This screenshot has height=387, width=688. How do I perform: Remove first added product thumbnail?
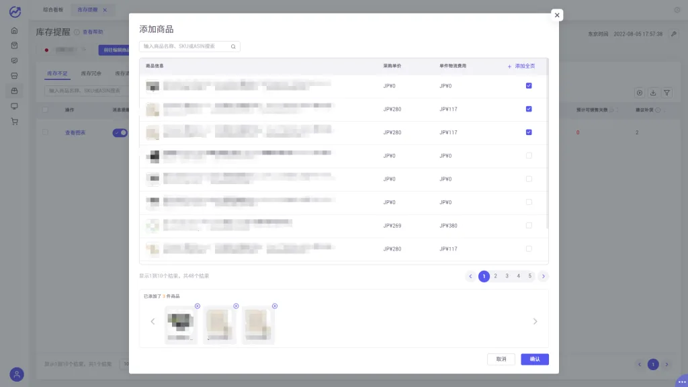[x=198, y=306]
